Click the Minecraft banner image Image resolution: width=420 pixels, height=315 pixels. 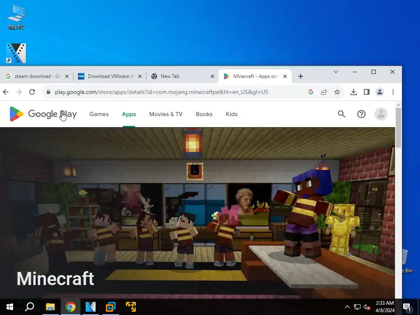pyautogui.click(x=197, y=213)
